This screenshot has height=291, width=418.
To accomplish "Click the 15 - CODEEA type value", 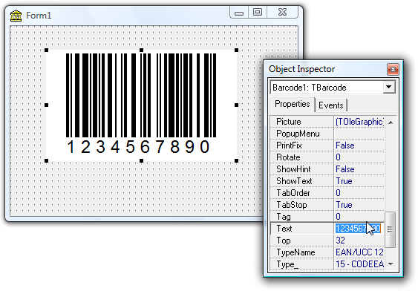I will 359,264.
